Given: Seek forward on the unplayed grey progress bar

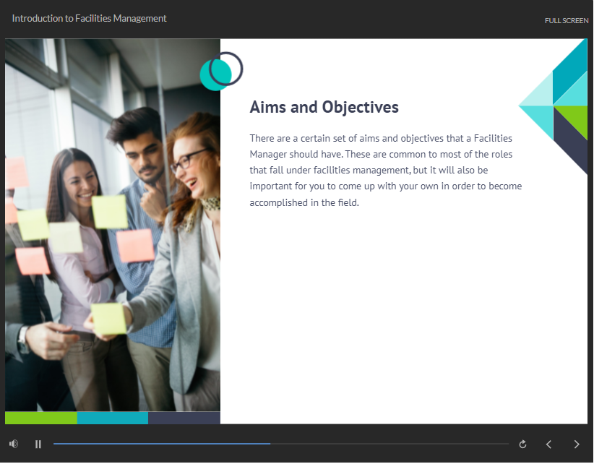Looking at the screenshot, I should point(390,444).
